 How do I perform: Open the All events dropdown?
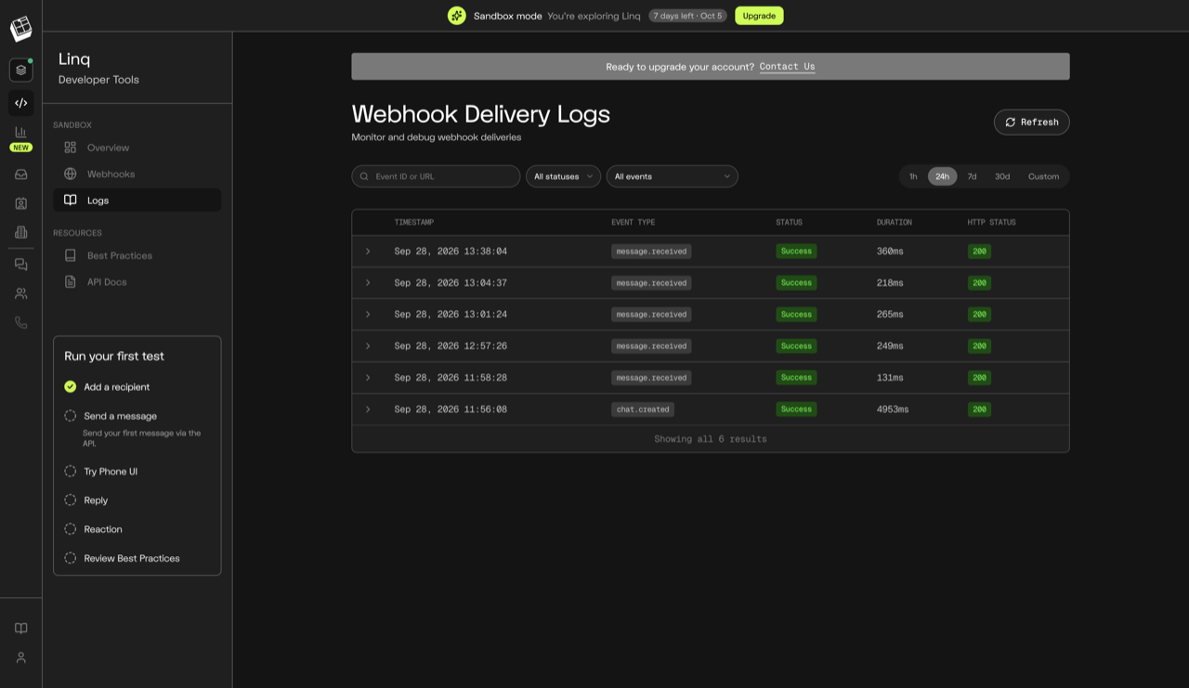pyautogui.click(x=673, y=176)
